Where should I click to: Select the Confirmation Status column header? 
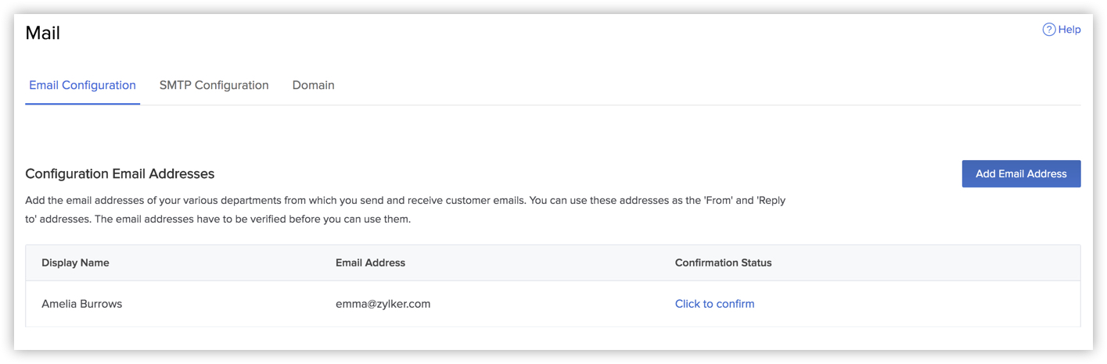[723, 263]
